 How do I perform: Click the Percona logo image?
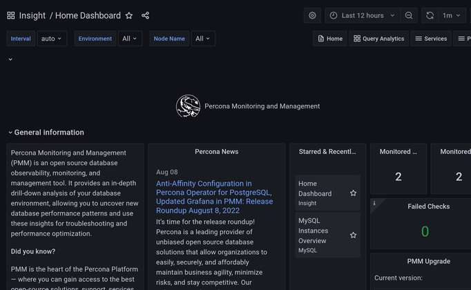(188, 106)
